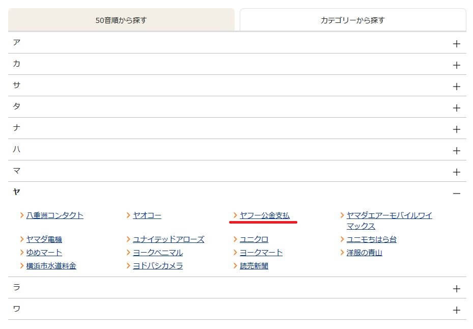Expand the ワ row plus icon
The width and height of the screenshot is (473, 329).
click(456, 310)
